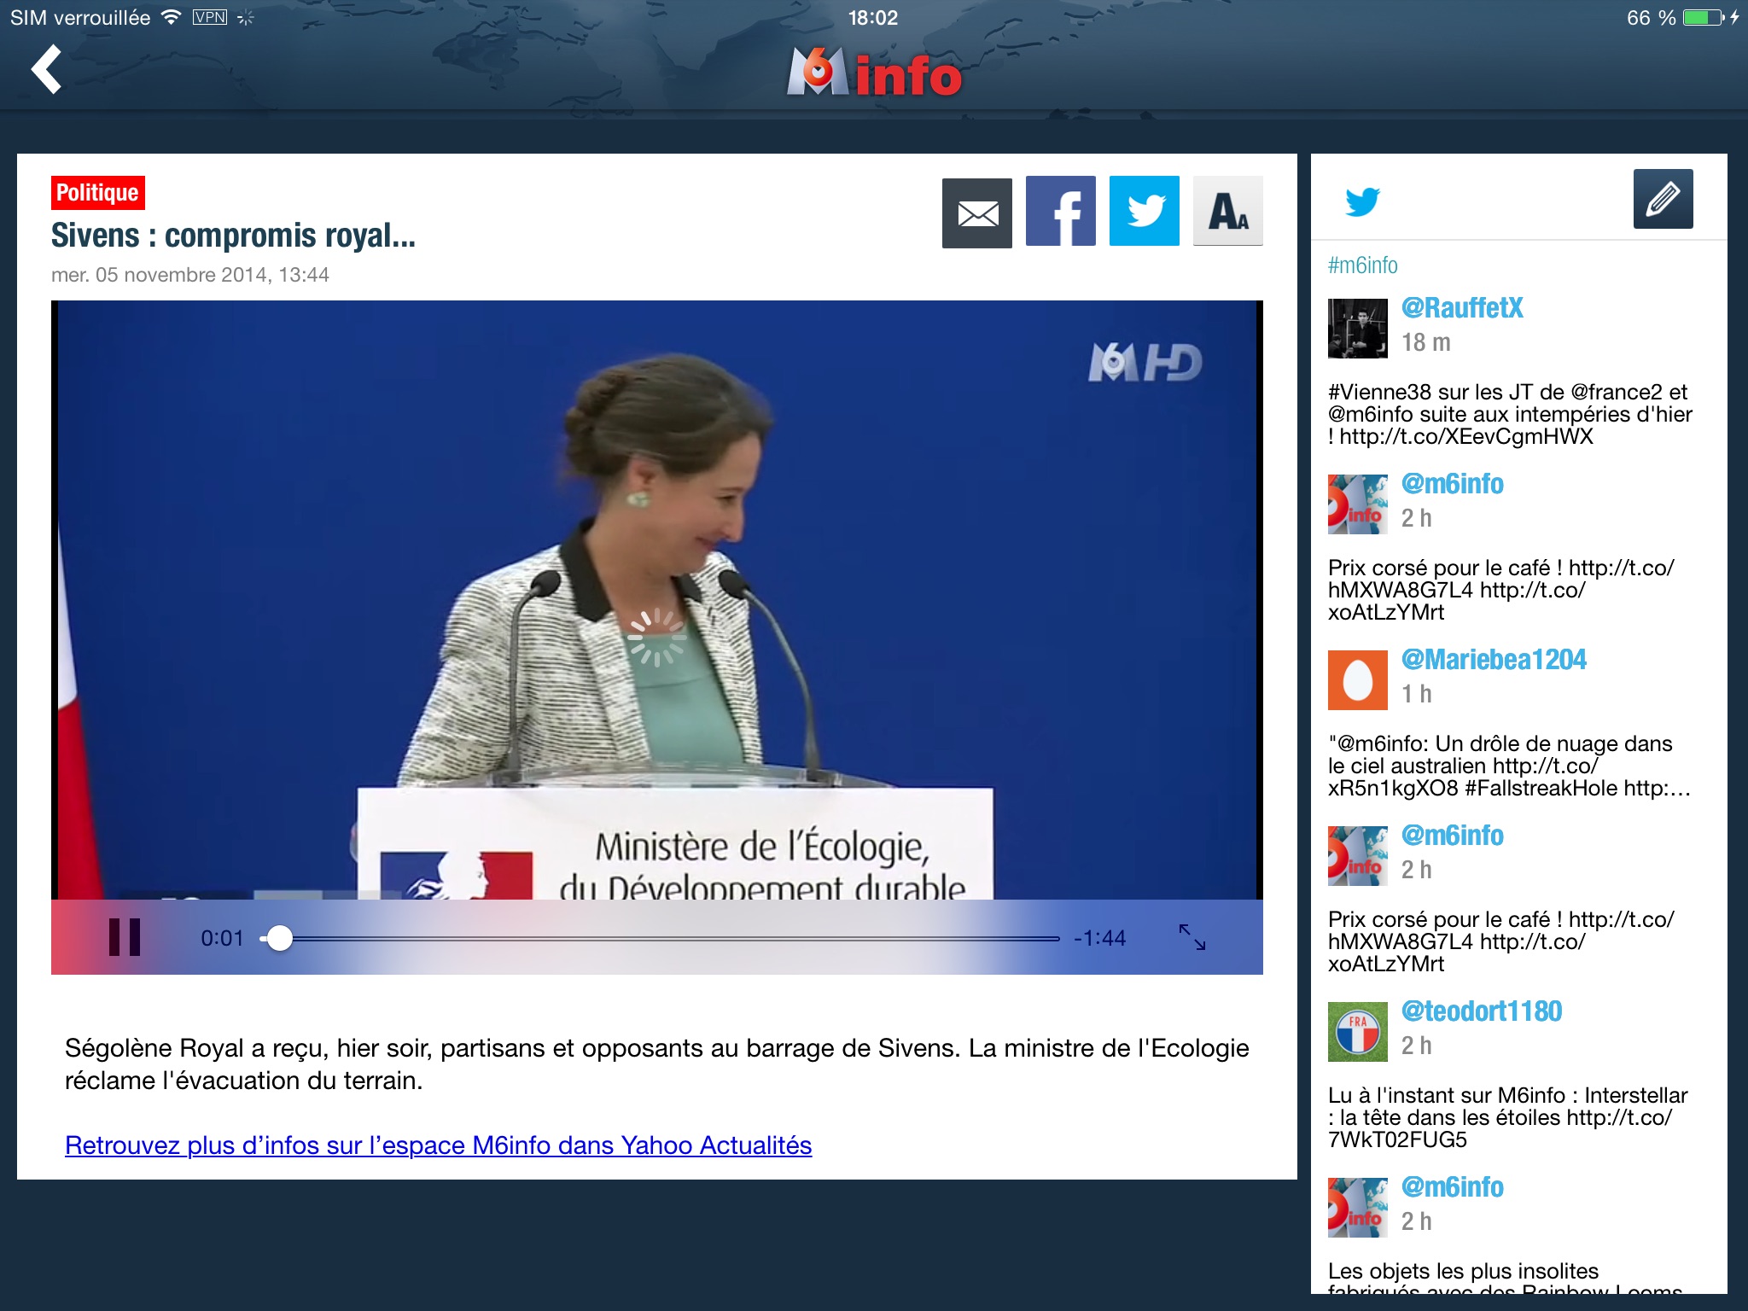Open @teodort1180 username

tap(1481, 1011)
